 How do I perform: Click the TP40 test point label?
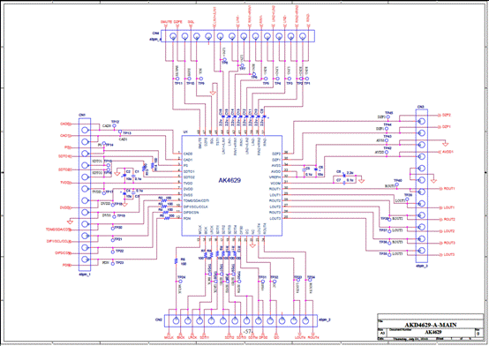point(398,181)
